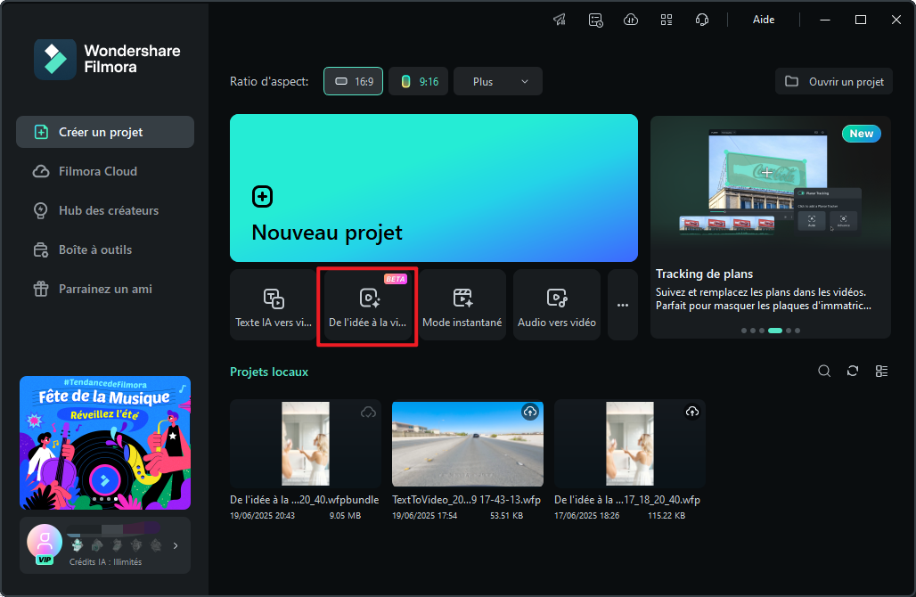Click Fête de la Musique promo banner
The height and width of the screenshot is (597, 916).
pos(105,443)
